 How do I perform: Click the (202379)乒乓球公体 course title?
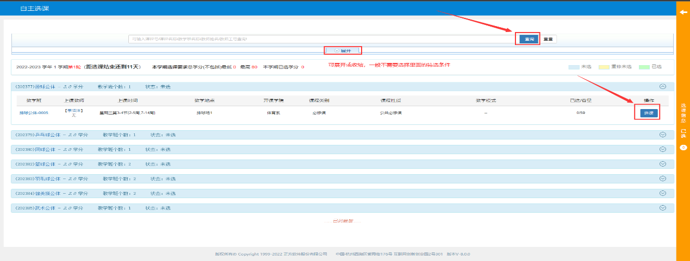point(37,135)
